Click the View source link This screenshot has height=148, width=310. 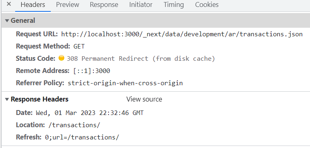[144, 99]
